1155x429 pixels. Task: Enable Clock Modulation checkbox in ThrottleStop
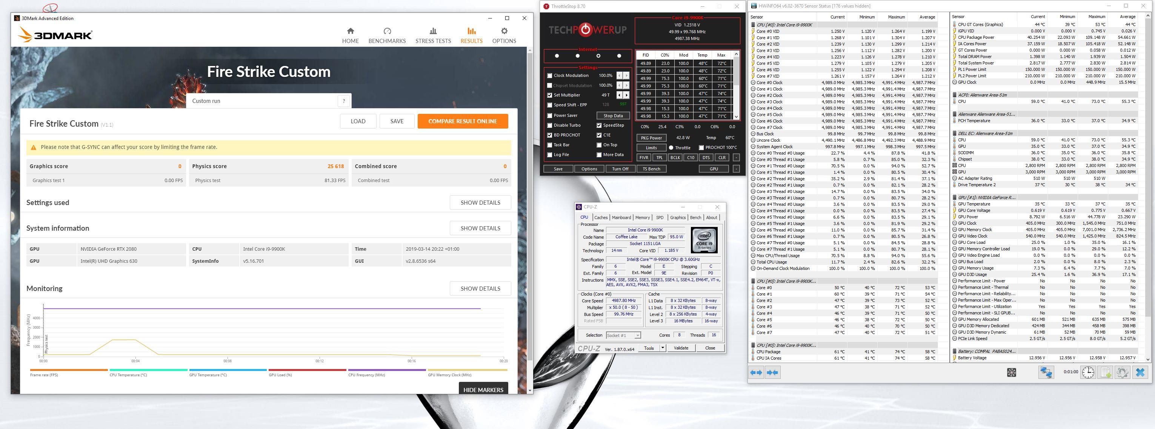pyautogui.click(x=550, y=76)
